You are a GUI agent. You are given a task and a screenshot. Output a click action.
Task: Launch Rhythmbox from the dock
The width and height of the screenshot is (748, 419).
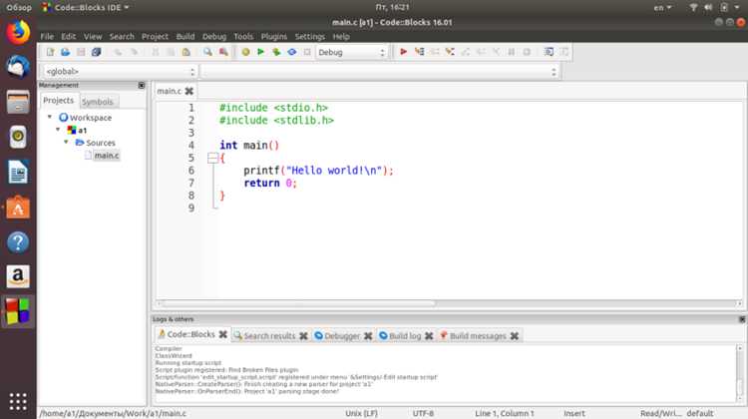[18, 137]
